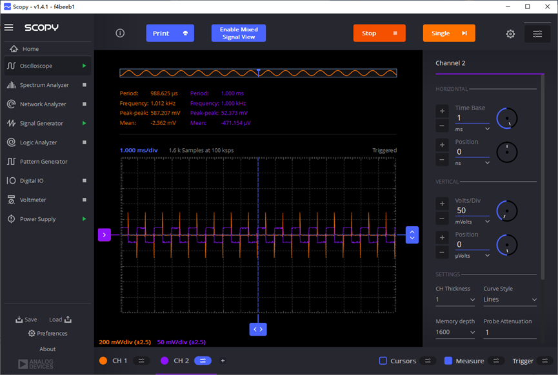
Task: Increase Volts/Div with plus button
Action: 442,204
